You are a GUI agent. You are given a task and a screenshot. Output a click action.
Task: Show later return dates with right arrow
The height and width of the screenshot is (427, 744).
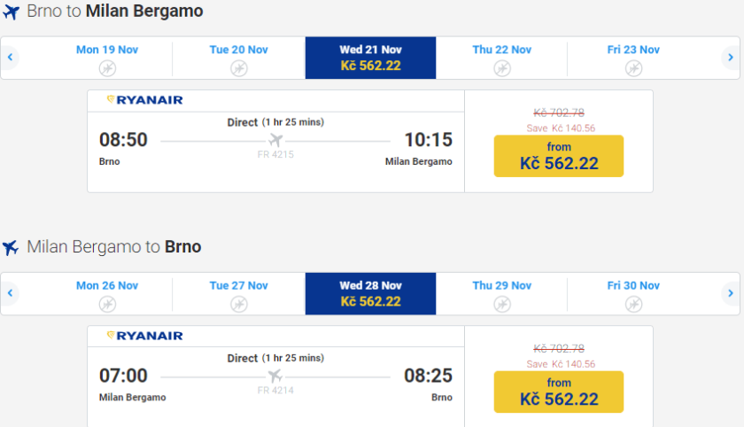[x=731, y=293]
